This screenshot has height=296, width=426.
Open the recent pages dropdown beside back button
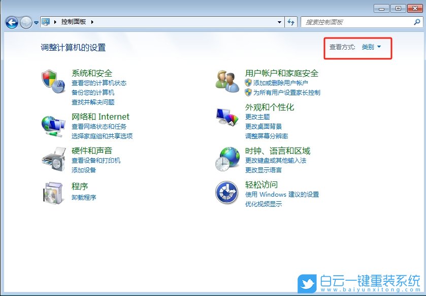coord(36,22)
